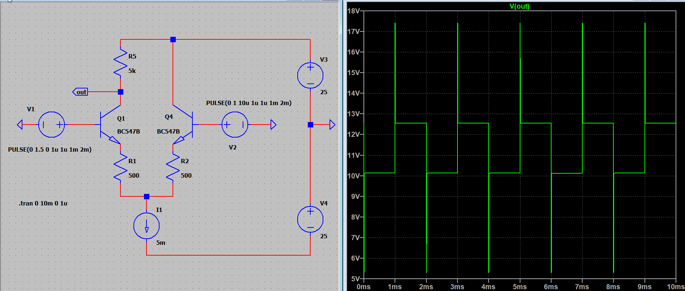Select the V2 voltage source symbol
685x291 pixels.
coord(235,125)
